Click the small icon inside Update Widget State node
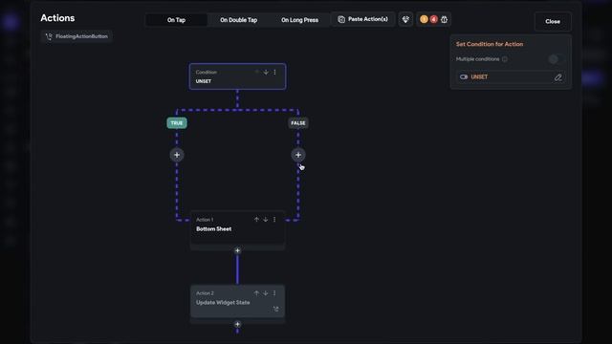 (x=276, y=309)
